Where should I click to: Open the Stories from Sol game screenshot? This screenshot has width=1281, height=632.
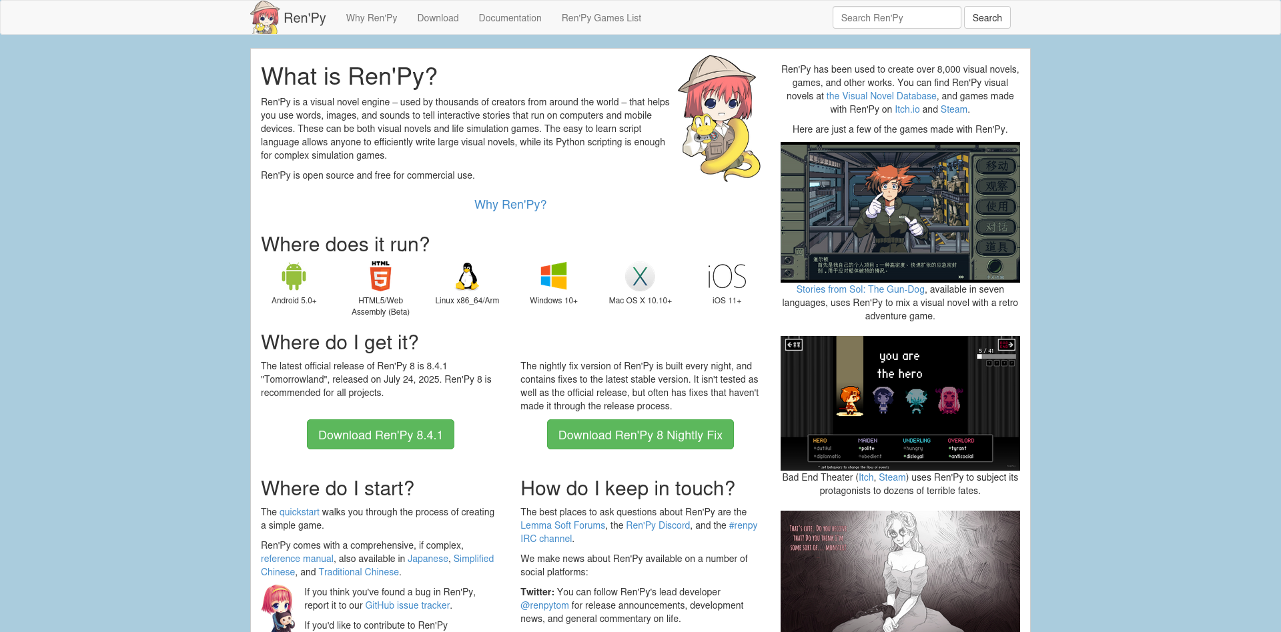[x=900, y=212]
